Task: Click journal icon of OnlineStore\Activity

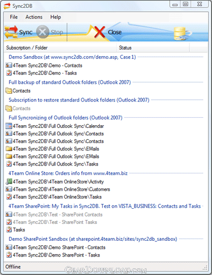Action: [x=8, y=181]
